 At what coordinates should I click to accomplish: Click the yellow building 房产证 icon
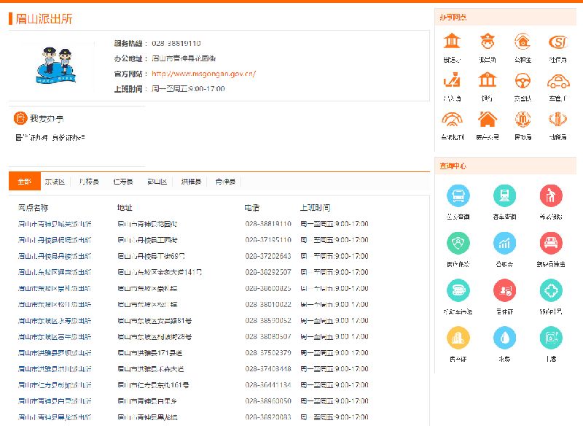458,337
